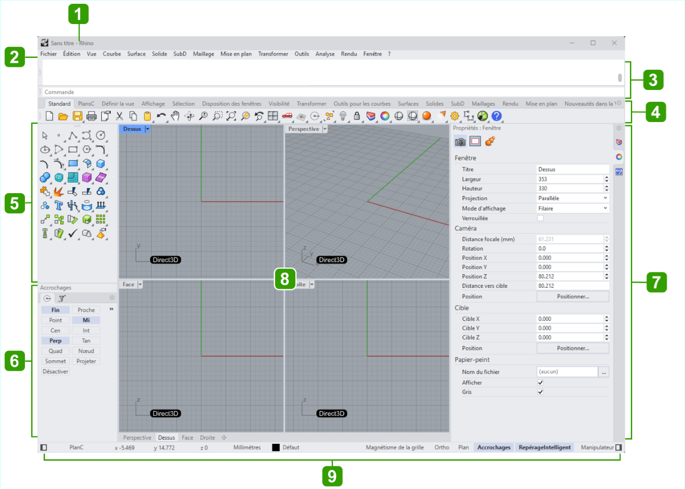Screen dimensions: 685x489
Task: Select the arrow pointer selection tool
Action: tap(45, 136)
